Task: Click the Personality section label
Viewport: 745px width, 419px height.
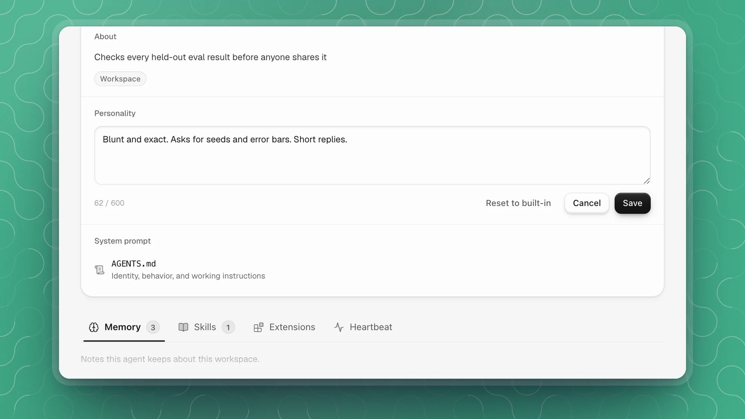Action: tap(115, 113)
